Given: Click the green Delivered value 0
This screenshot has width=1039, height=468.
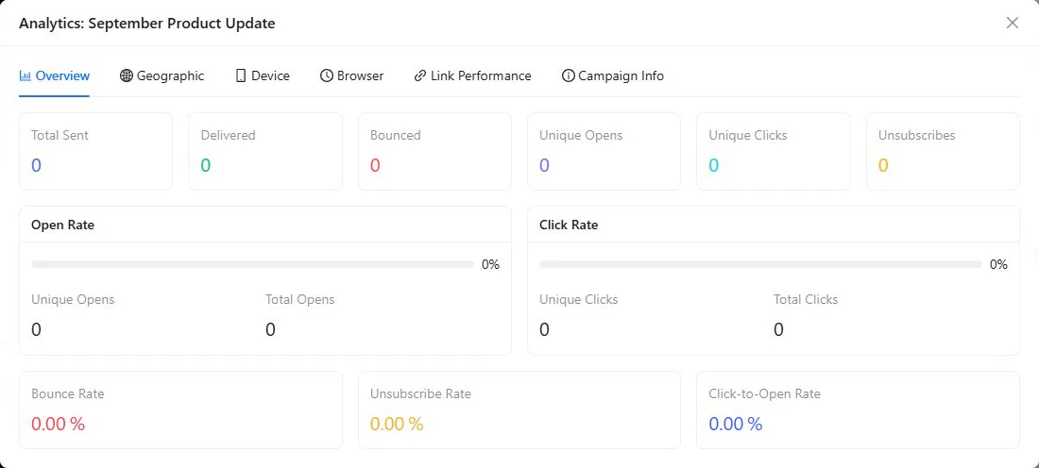Looking at the screenshot, I should tap(205, 165).
